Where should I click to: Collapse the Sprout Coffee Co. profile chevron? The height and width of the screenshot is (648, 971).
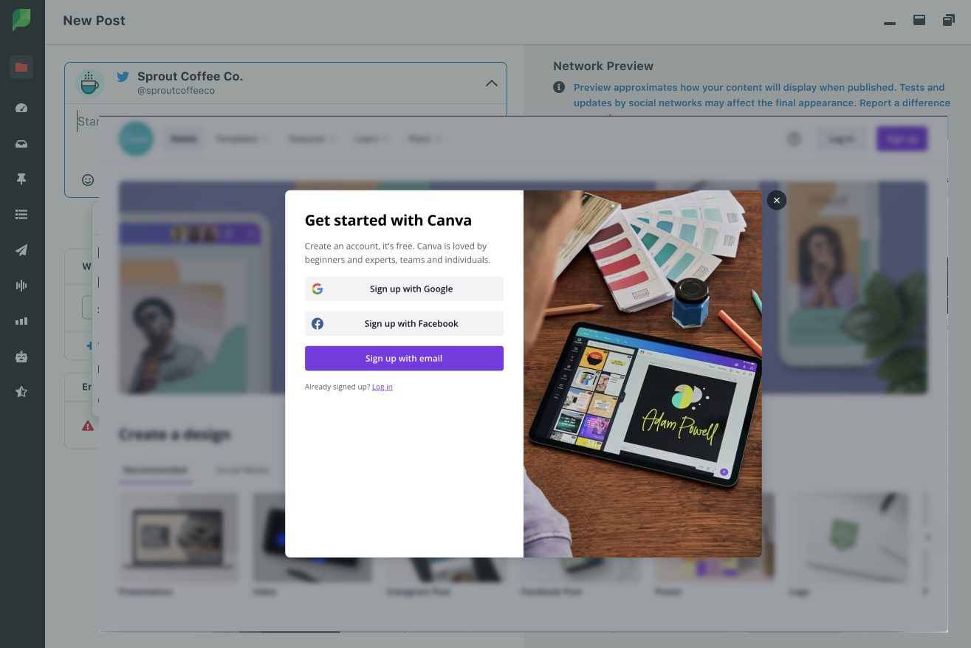click(492, 83)
